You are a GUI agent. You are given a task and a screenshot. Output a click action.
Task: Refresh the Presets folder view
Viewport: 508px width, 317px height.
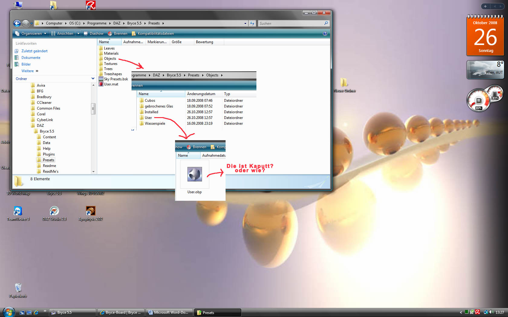252,23
